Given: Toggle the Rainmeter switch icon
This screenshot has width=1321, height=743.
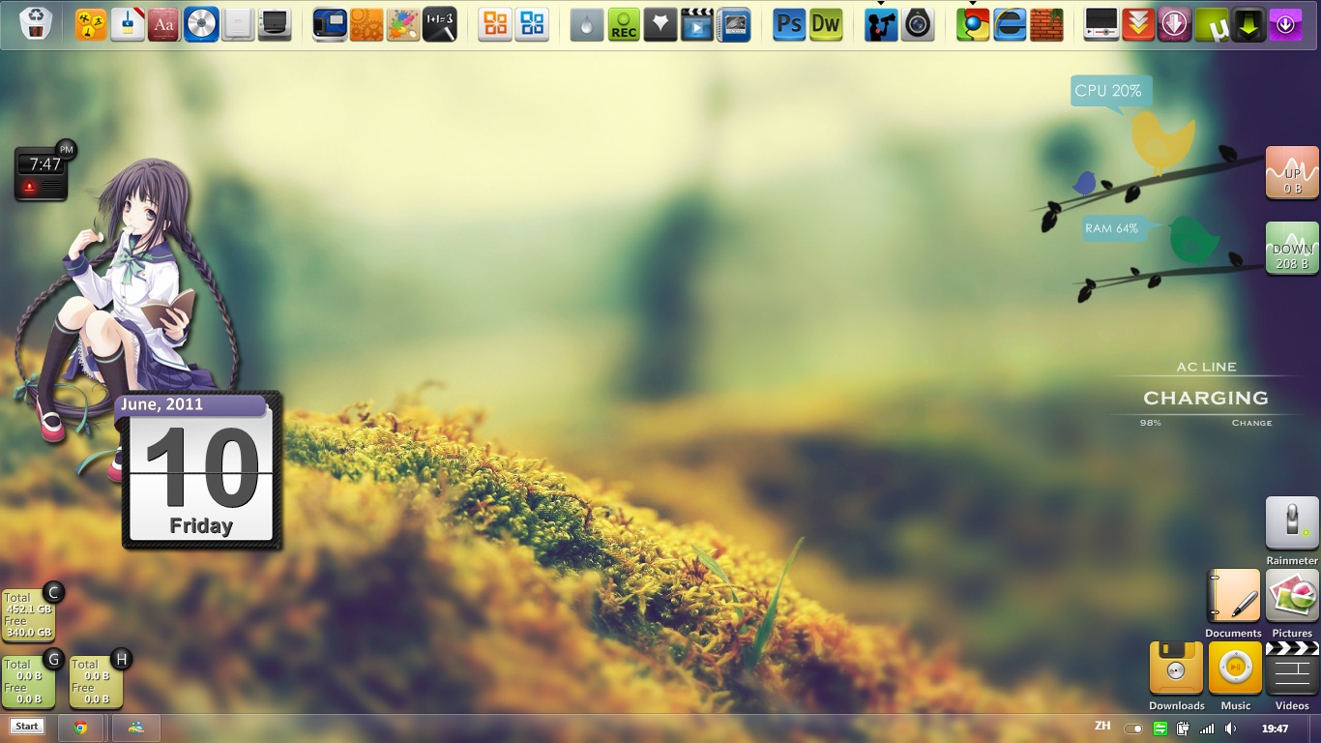Looking at the screenshot, I should point(1292,523).
